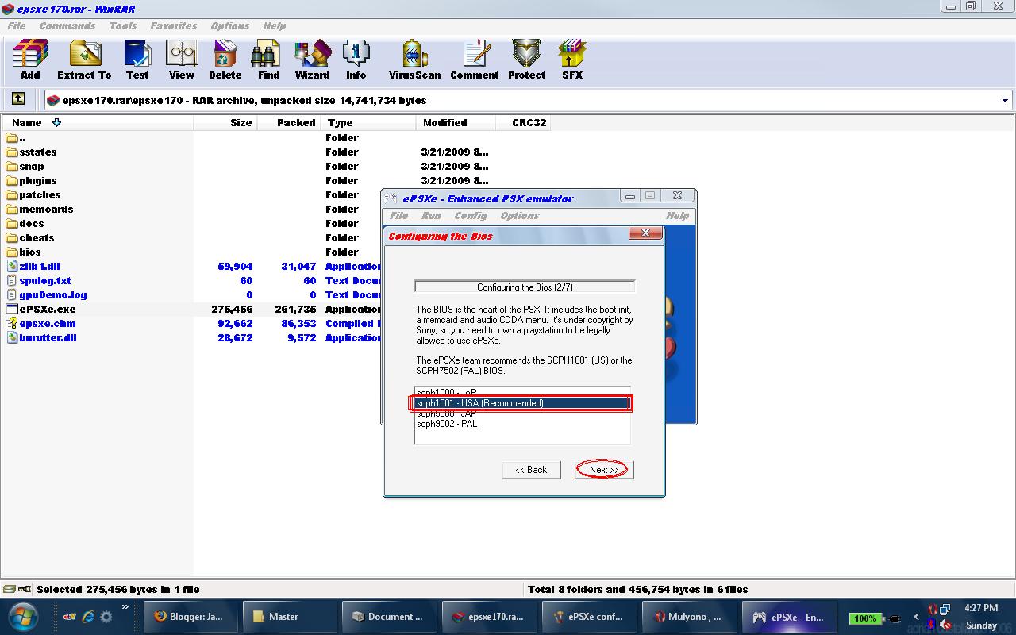Select the sstates folder name
Viewport: 1016px width, 635px height.
point(38,152)
